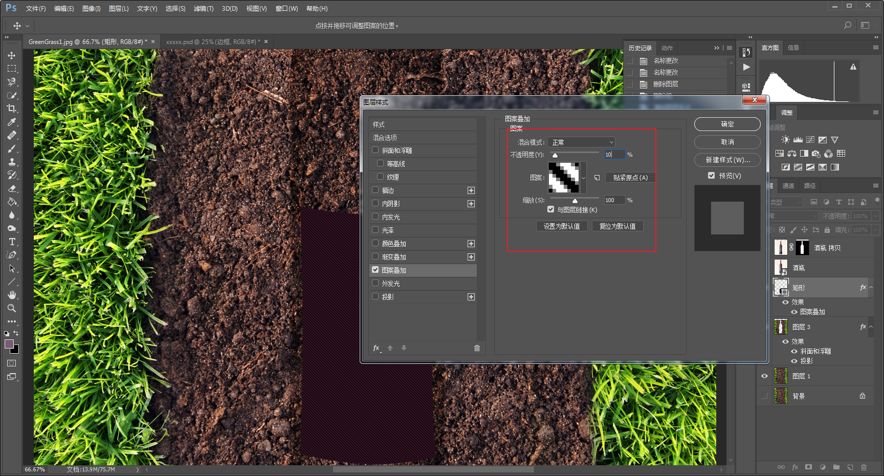Click opacity slider handle in Pattern Overlay
Image resolution: width=884 pixels, height=476 pixels.
coord(555,155)
